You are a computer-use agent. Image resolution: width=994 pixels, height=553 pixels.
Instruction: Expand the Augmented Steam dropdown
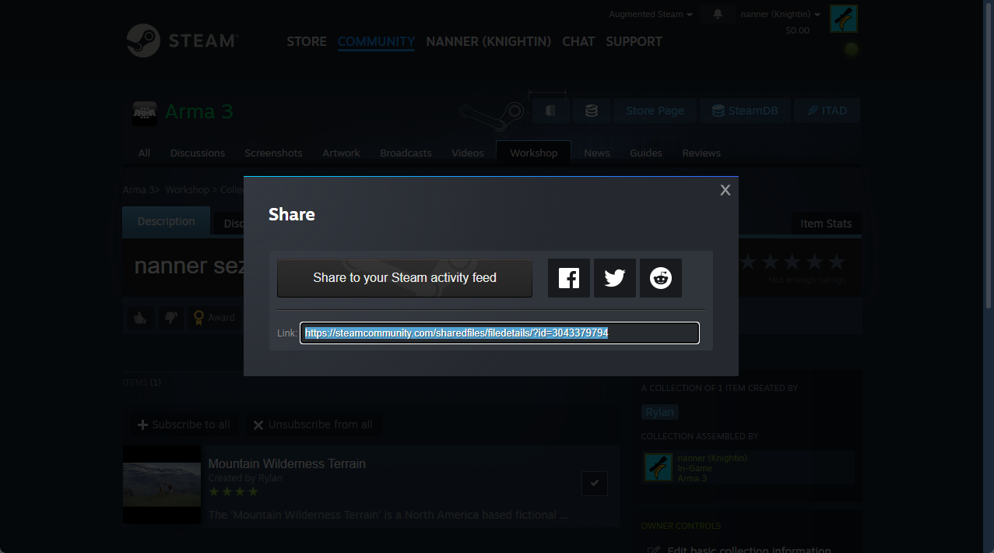pos(651,14)
